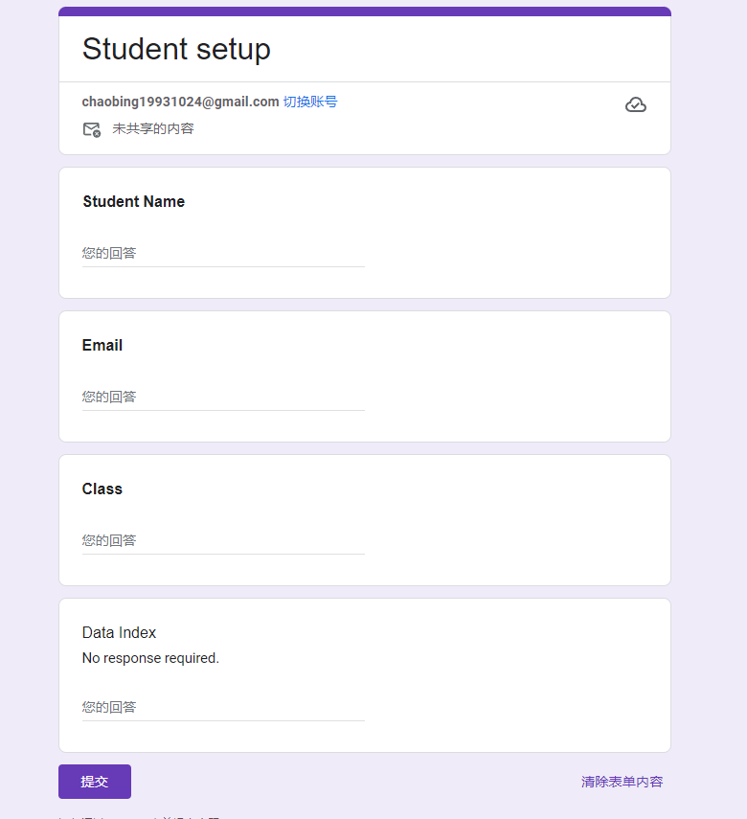Click the Student Name question label

tap(133, 202)
